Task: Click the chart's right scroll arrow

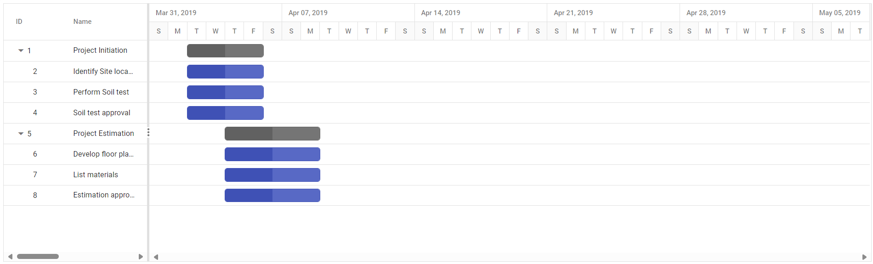Action: (x=864, y=257)
